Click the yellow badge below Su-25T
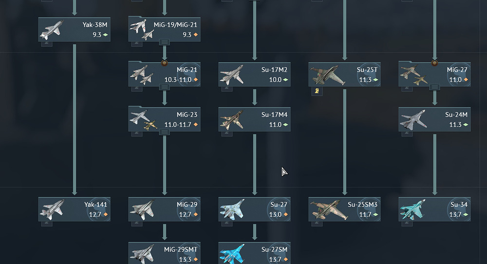Image resolution: width=487 pixels, height=264 pixels. [317, 91]
